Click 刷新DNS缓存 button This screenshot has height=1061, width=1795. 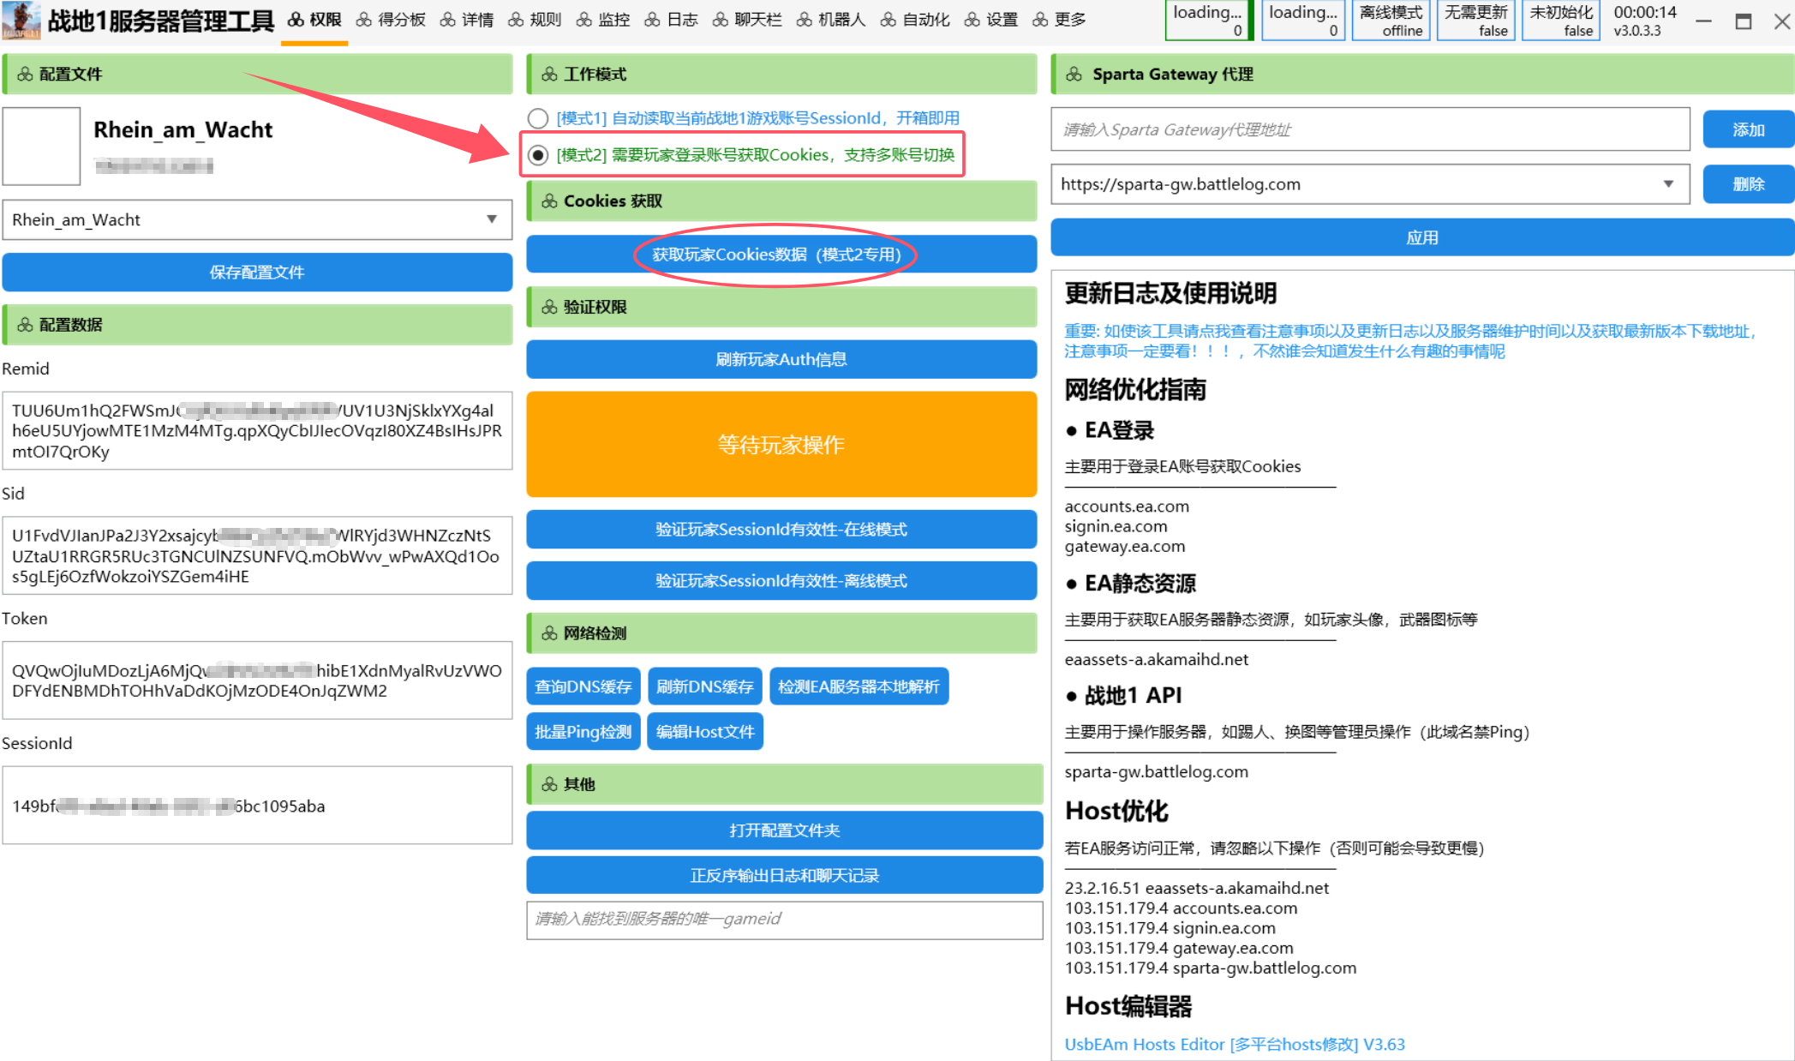coord(705,686)
